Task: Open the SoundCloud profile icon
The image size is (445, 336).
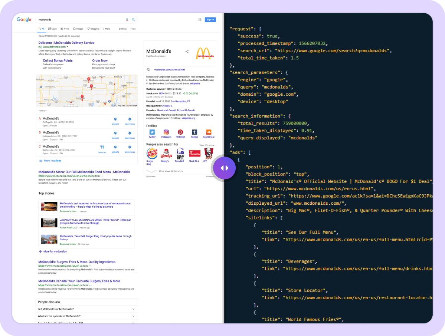Action: [209, 132]
